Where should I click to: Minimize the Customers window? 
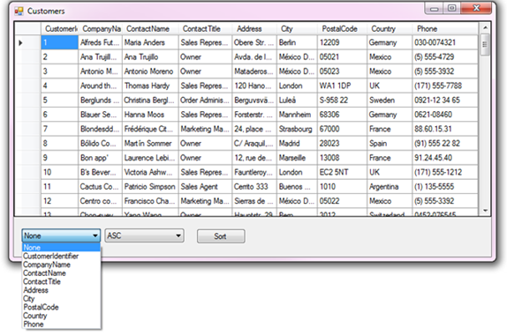pos(435,9)
